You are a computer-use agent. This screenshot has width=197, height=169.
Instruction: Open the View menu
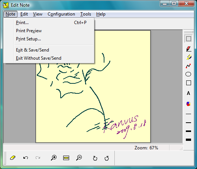point(38,14)
